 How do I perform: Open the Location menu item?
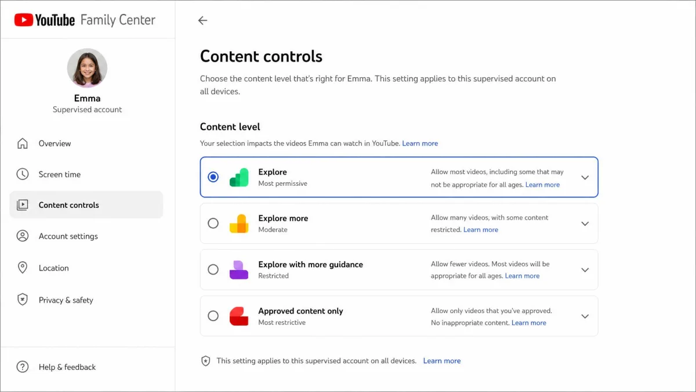pos(86,268)
